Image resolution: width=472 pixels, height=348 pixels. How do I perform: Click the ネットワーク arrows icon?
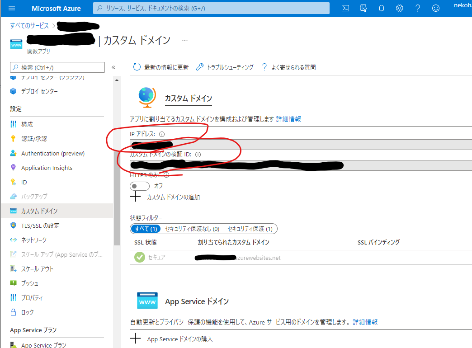pyautogui.click(x=13, y=240)
